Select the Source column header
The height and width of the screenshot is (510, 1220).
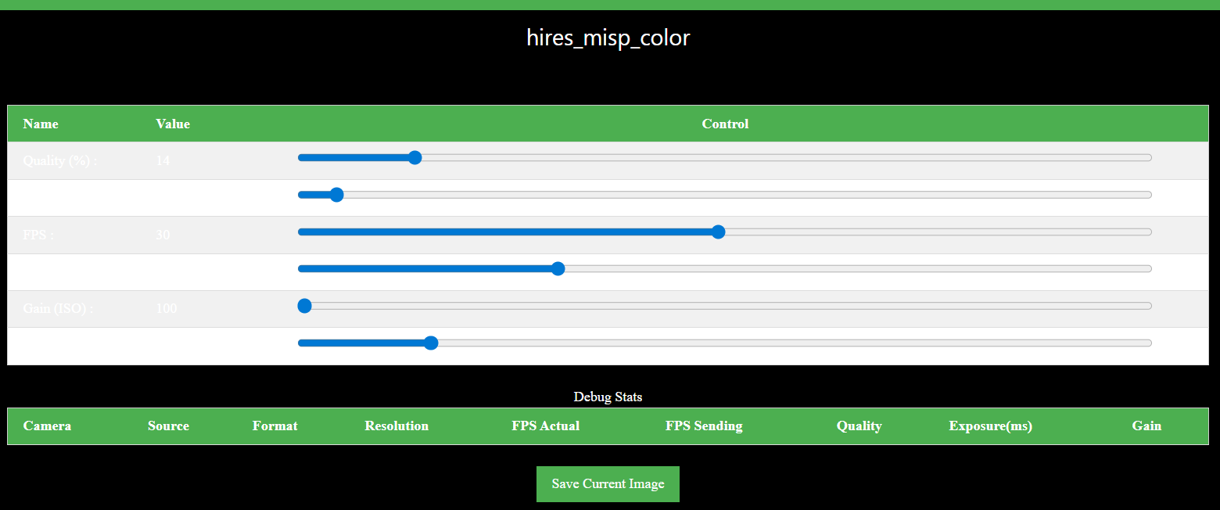[x=168, y=426]
